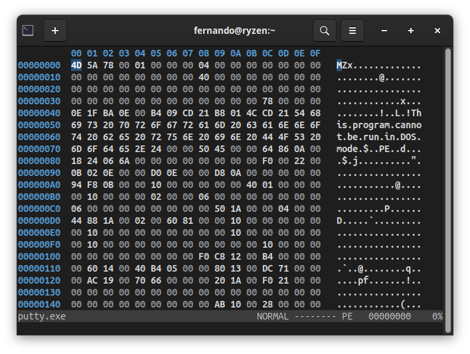Open a new terminal tab with plus button
Image resolution: width=470 pixels, height=354 pixels.
tap(55, 31)
